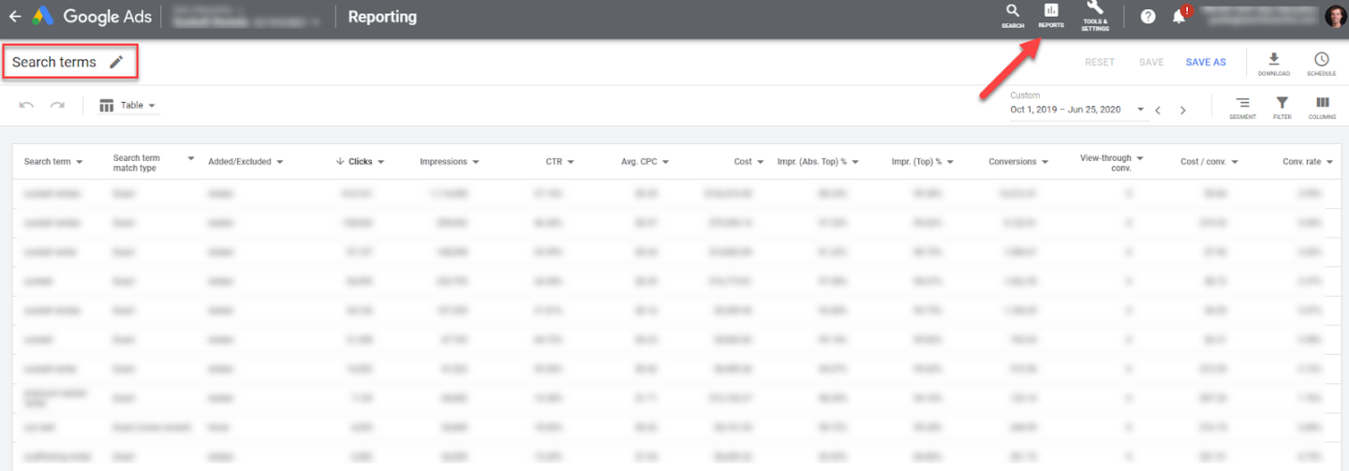Click the SAVE AS button
This screenshot has width=1349, height=471.
tap(1205, 63)
